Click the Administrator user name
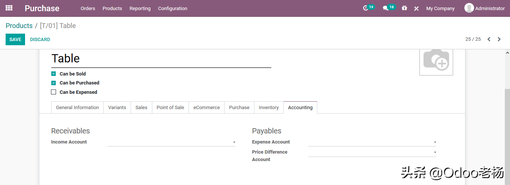 coord(490,8)
